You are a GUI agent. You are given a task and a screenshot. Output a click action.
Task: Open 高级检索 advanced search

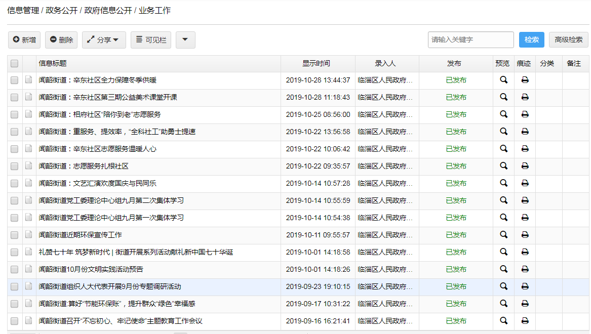[568, 40]
